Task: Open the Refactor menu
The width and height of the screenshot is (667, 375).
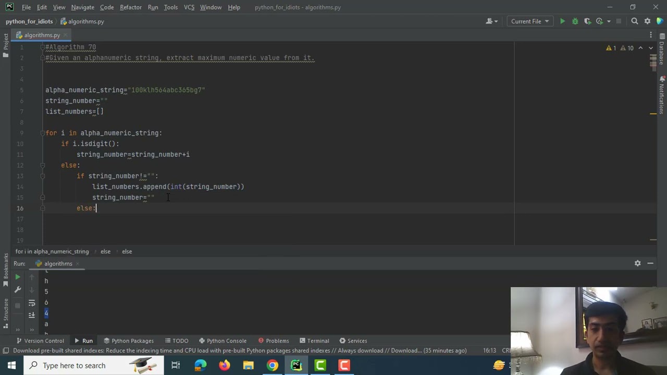Action: (131, 7)
